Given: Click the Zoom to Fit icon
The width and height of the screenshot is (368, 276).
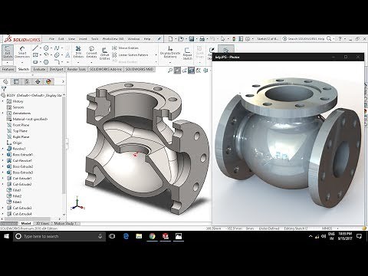Looking at the screenshot, I should point(170,71).
